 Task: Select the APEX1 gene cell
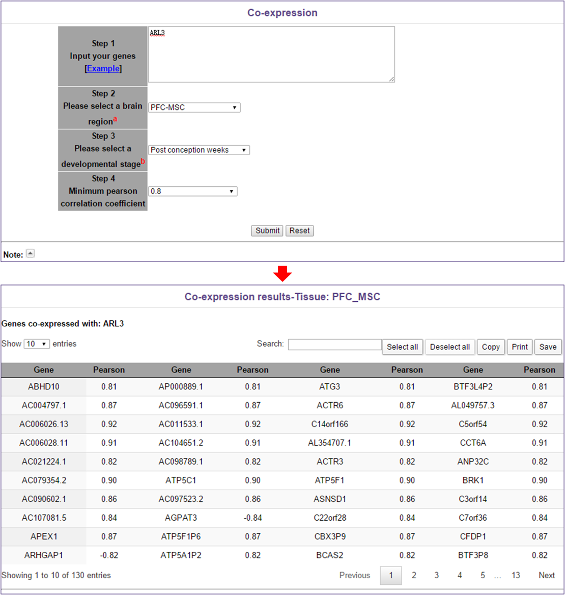(x=44, y=536)
